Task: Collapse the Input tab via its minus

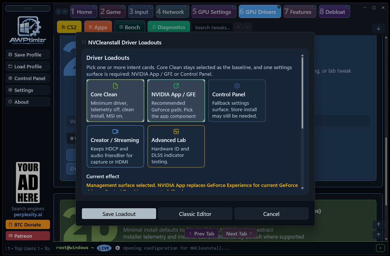Action: 151,7
